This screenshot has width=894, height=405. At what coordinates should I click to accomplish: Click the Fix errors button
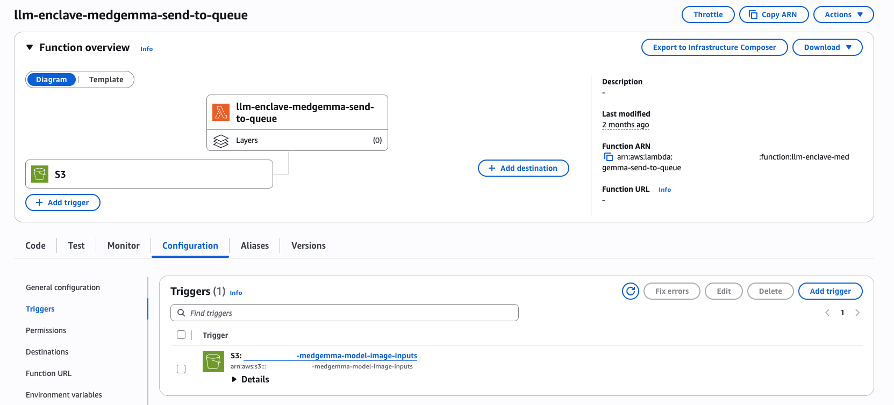click(x=672, y=291)
